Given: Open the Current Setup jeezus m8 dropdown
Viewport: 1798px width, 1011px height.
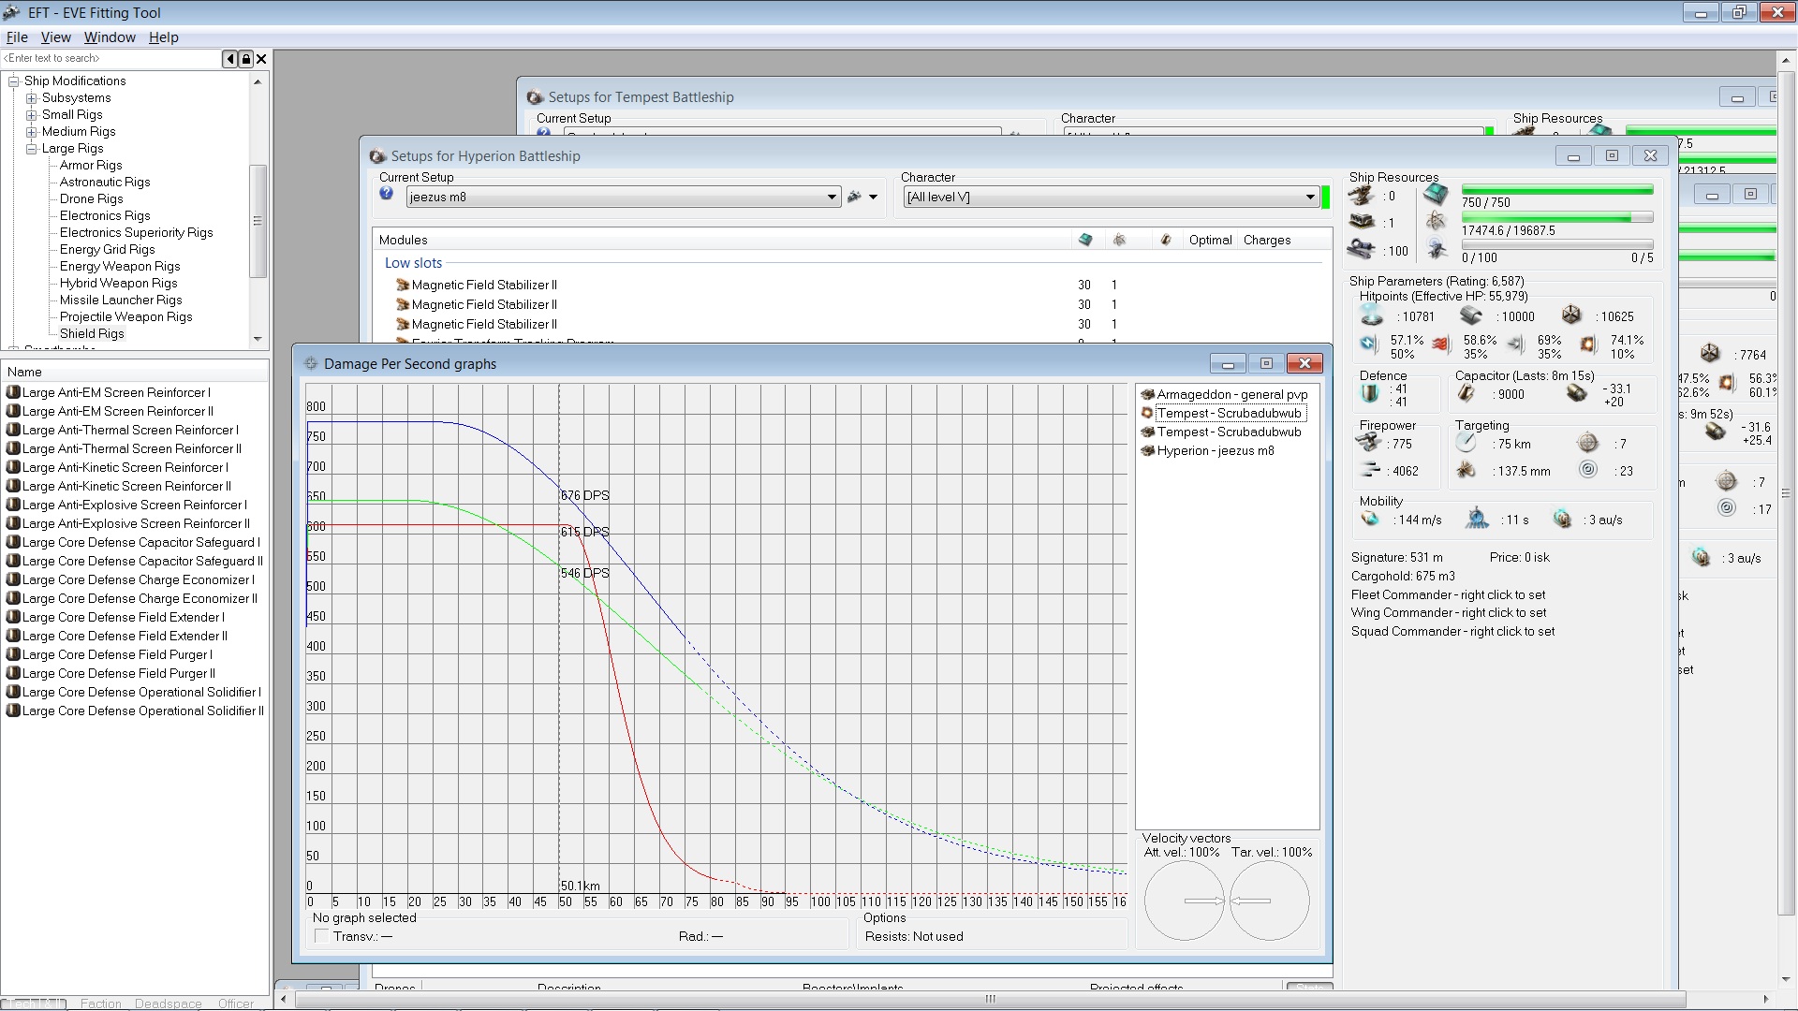Looking at the screenshot, I should [x=832, y=197].
